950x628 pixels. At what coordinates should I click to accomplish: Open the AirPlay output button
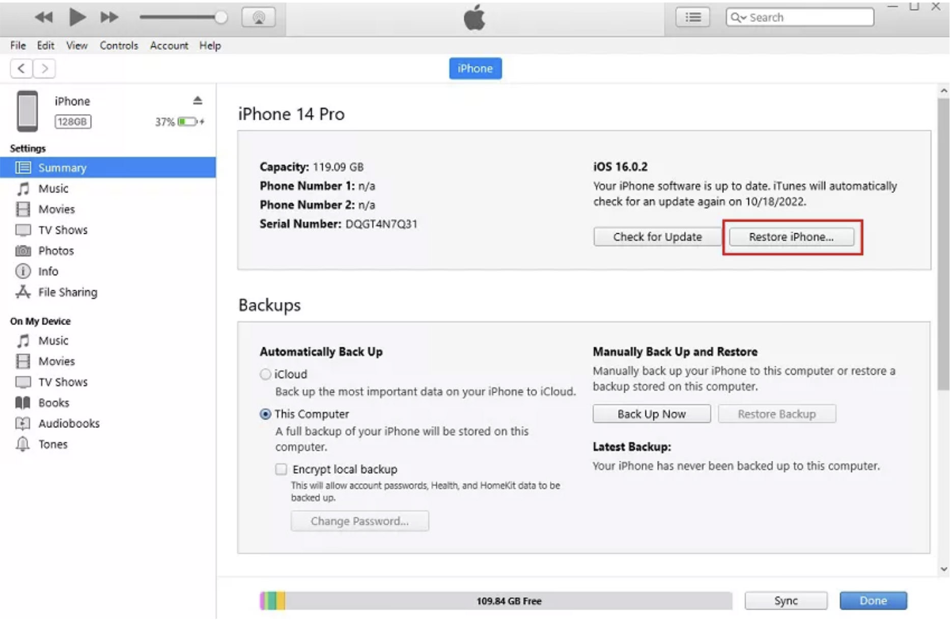259,17
